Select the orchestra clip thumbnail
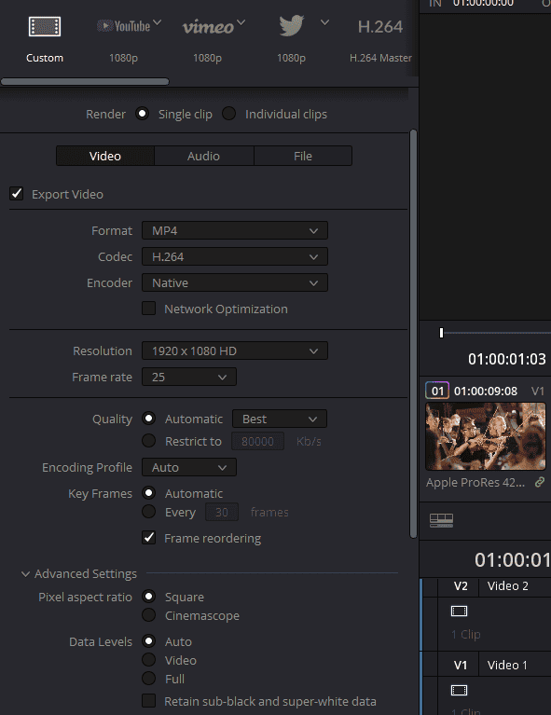 click(486, 436)
